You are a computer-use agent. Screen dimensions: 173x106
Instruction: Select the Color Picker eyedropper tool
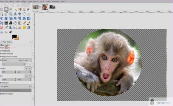tap(6, 14)
